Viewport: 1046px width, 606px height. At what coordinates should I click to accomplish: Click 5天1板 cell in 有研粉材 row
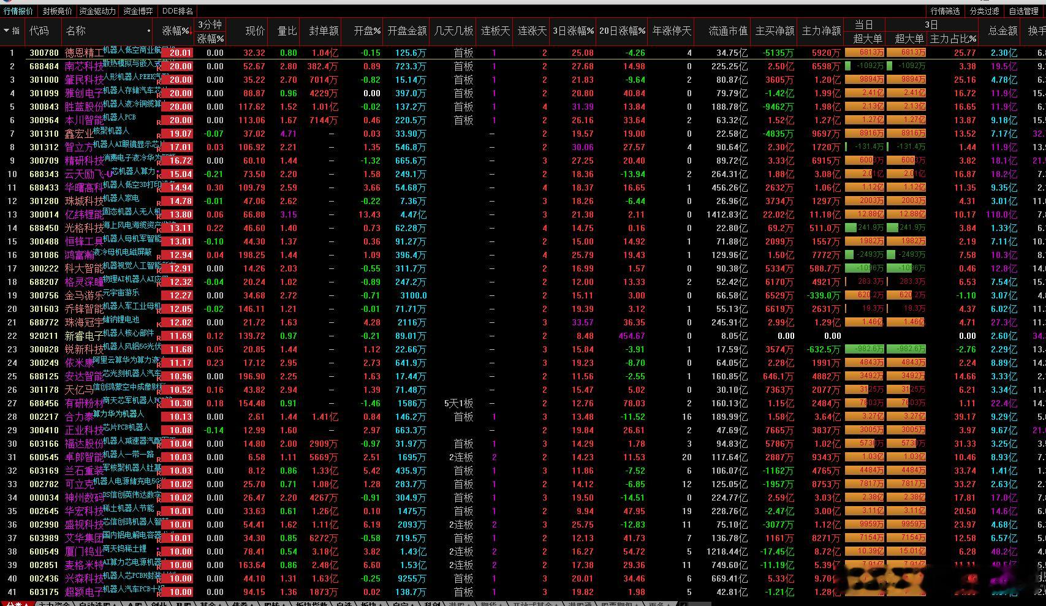pyautogui.click(x=459, y=404)
